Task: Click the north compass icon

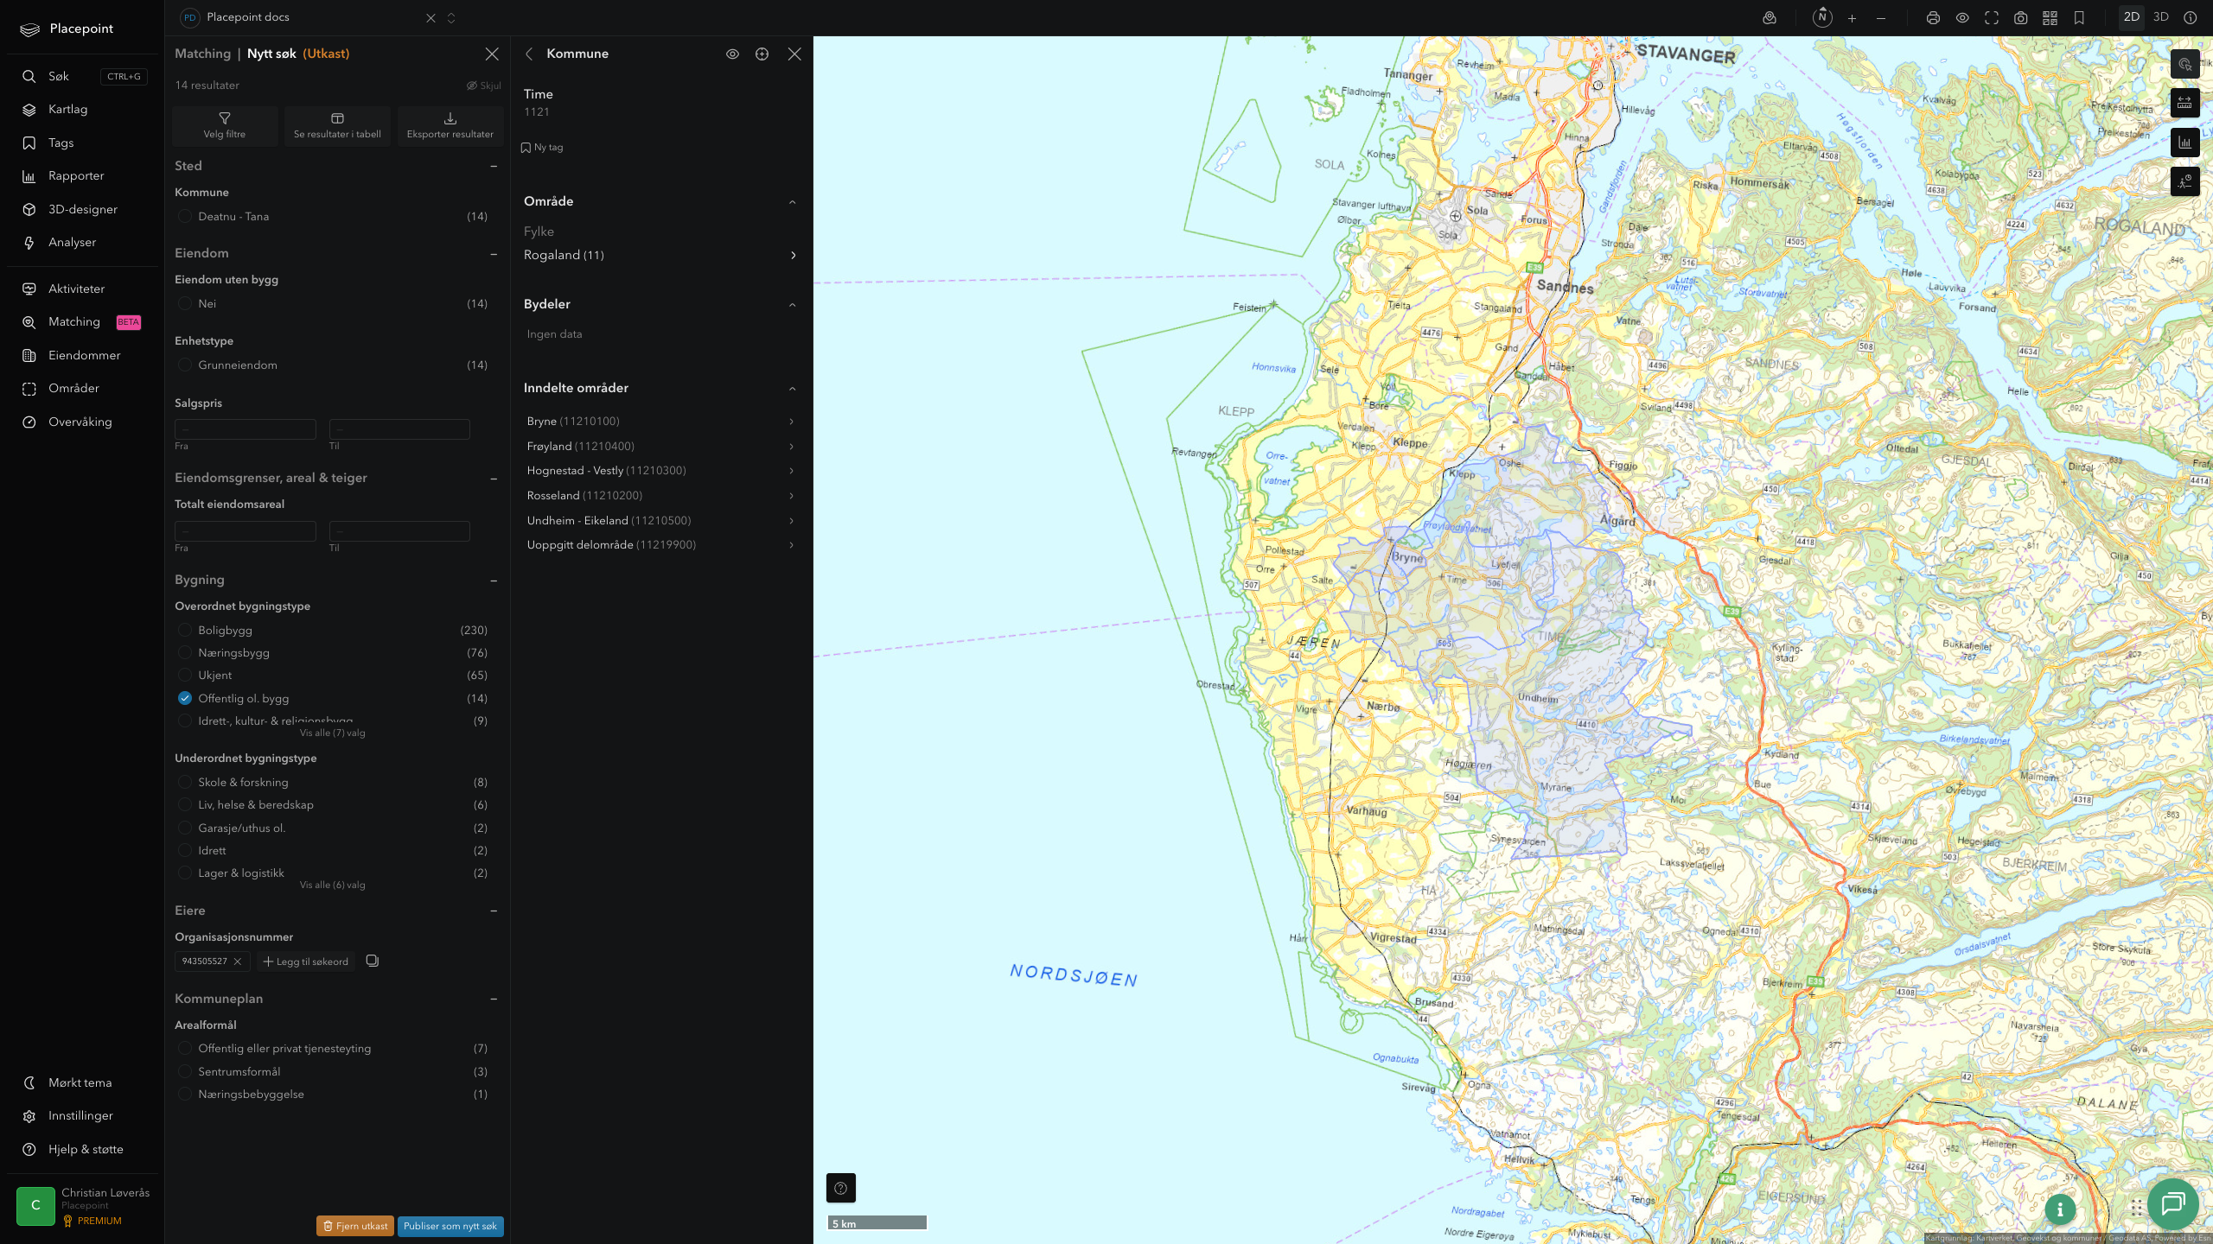Action: (x=1822, y=17)
